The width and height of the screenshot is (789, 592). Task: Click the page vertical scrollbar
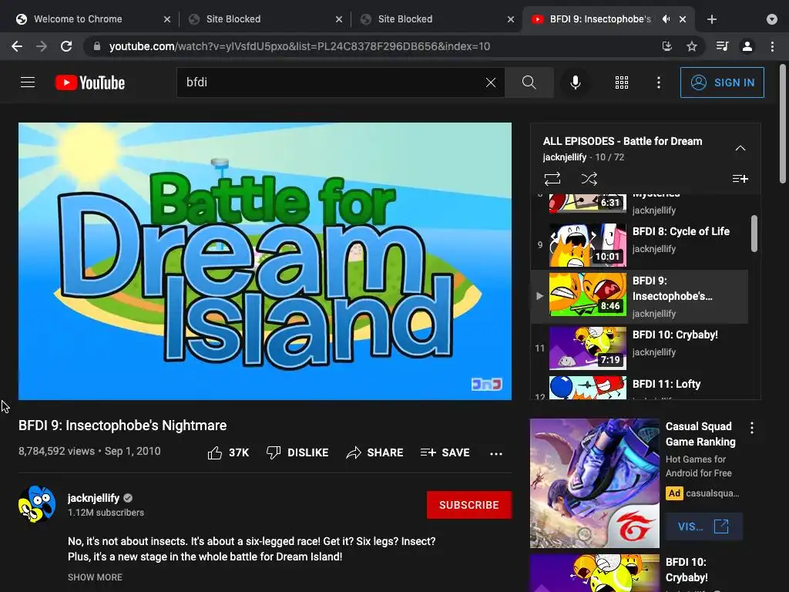[783, 123]
